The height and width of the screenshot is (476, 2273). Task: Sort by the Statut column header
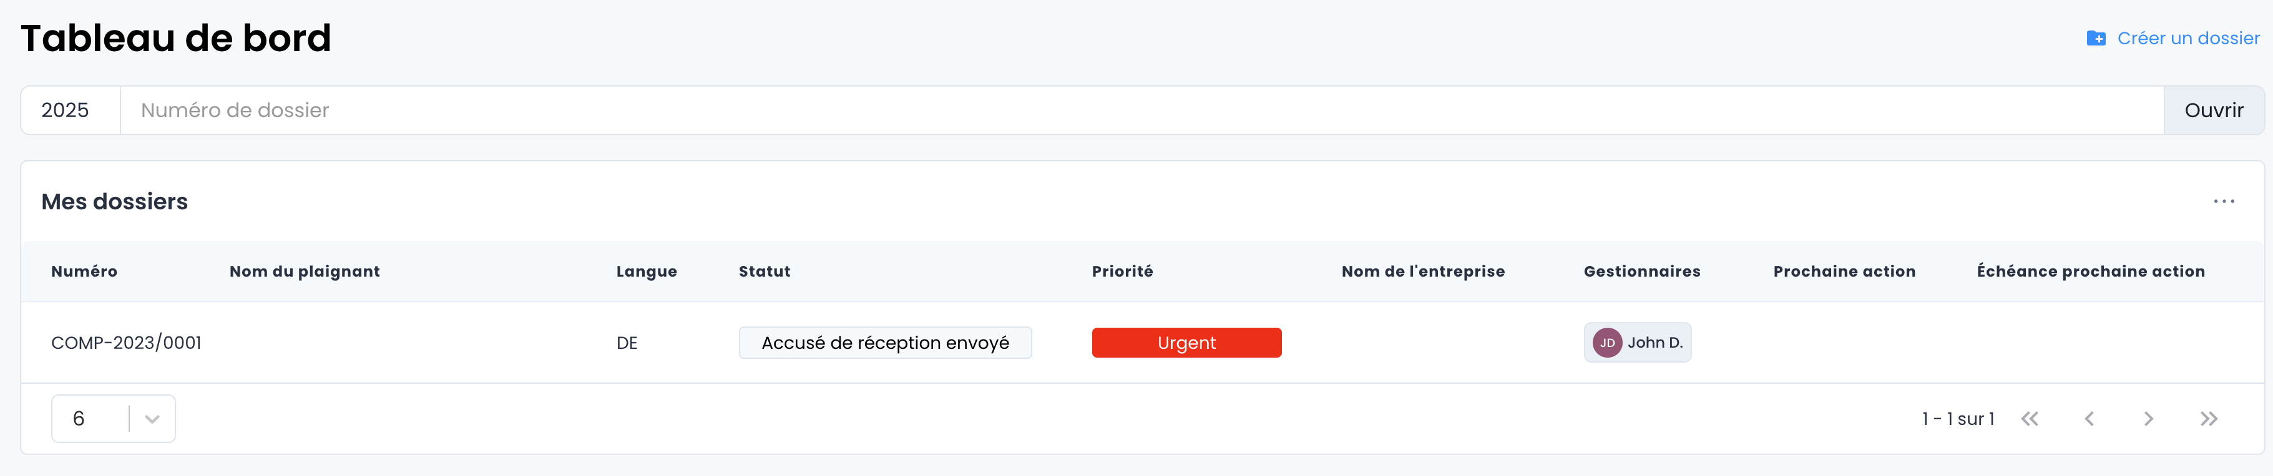click(764, 272)
